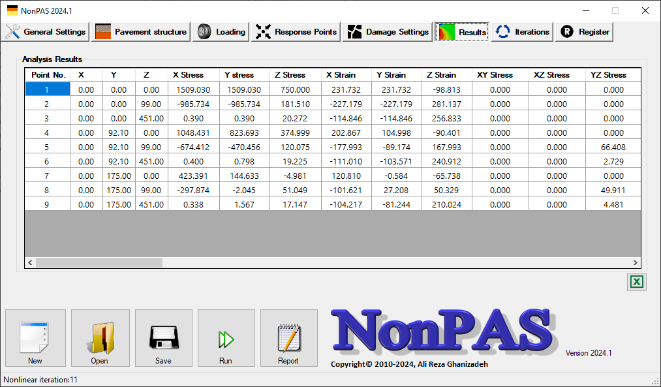Screen dimensions: 661x387
Task: Go to the Loading tab
Action: (x=221, y=31)
